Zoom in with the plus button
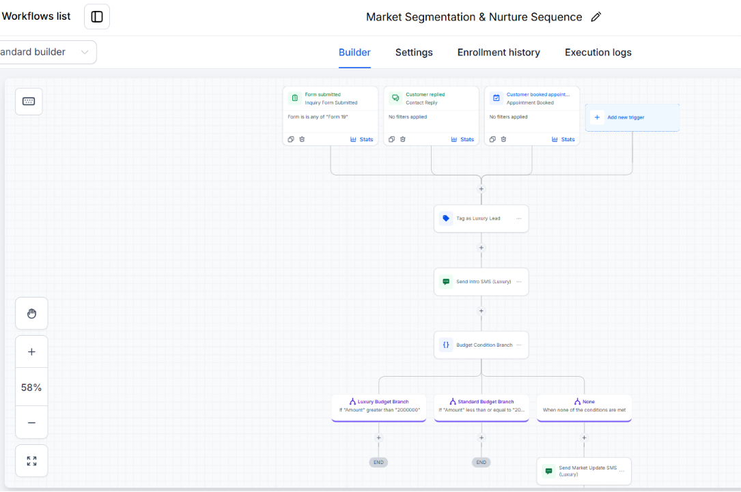The image size is (741, 492). click(x=31, y=351)
